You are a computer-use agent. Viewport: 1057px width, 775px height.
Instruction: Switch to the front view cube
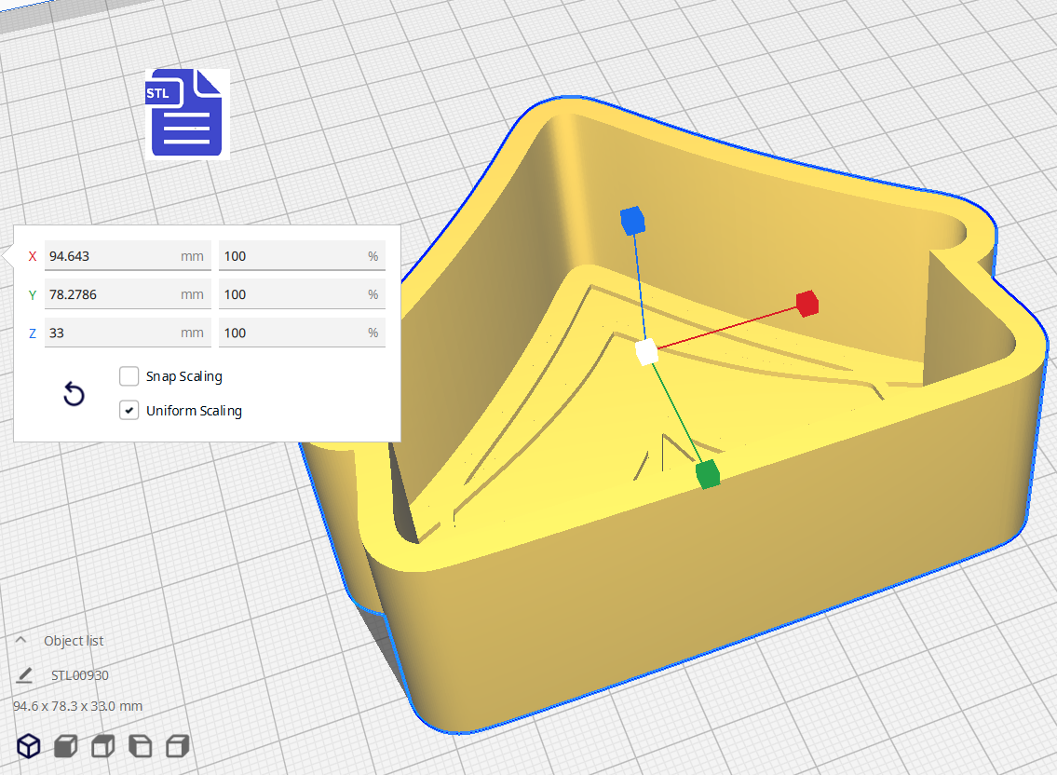pos(65,745)
